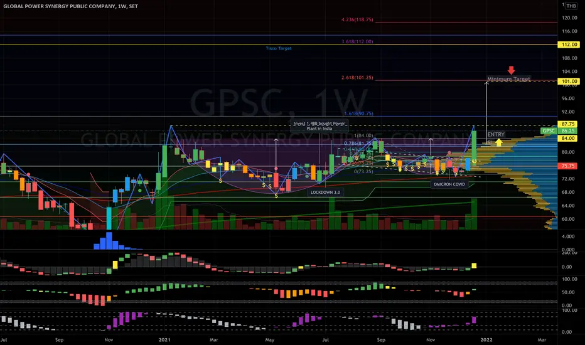Click the 3.618(112.00) Fibonacci level label
This screenshot has height=345, width=585.
[357, 42]
